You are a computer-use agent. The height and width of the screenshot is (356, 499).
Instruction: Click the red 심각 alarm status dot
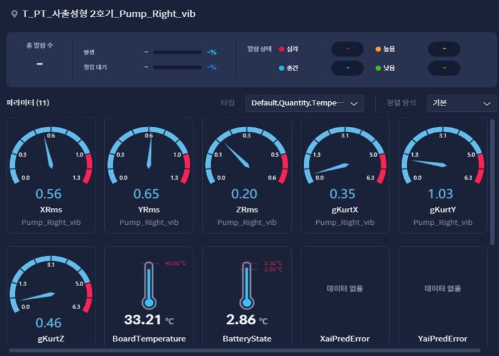(281, 49)
